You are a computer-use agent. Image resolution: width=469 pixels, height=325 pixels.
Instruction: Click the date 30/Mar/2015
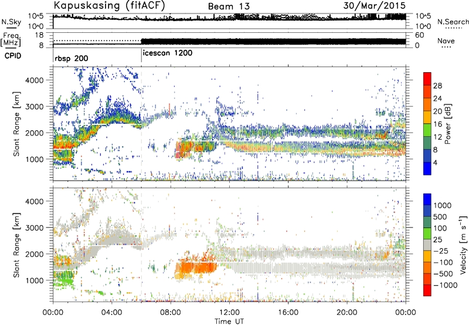point(374,5)
